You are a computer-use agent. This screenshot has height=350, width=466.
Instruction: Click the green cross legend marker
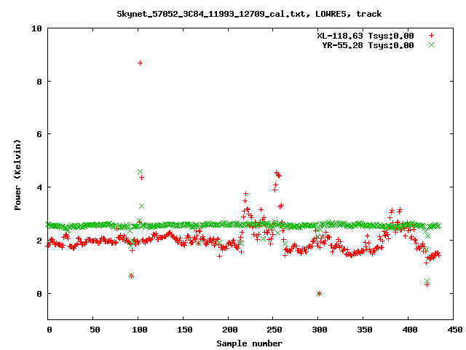tap(431, 45)
